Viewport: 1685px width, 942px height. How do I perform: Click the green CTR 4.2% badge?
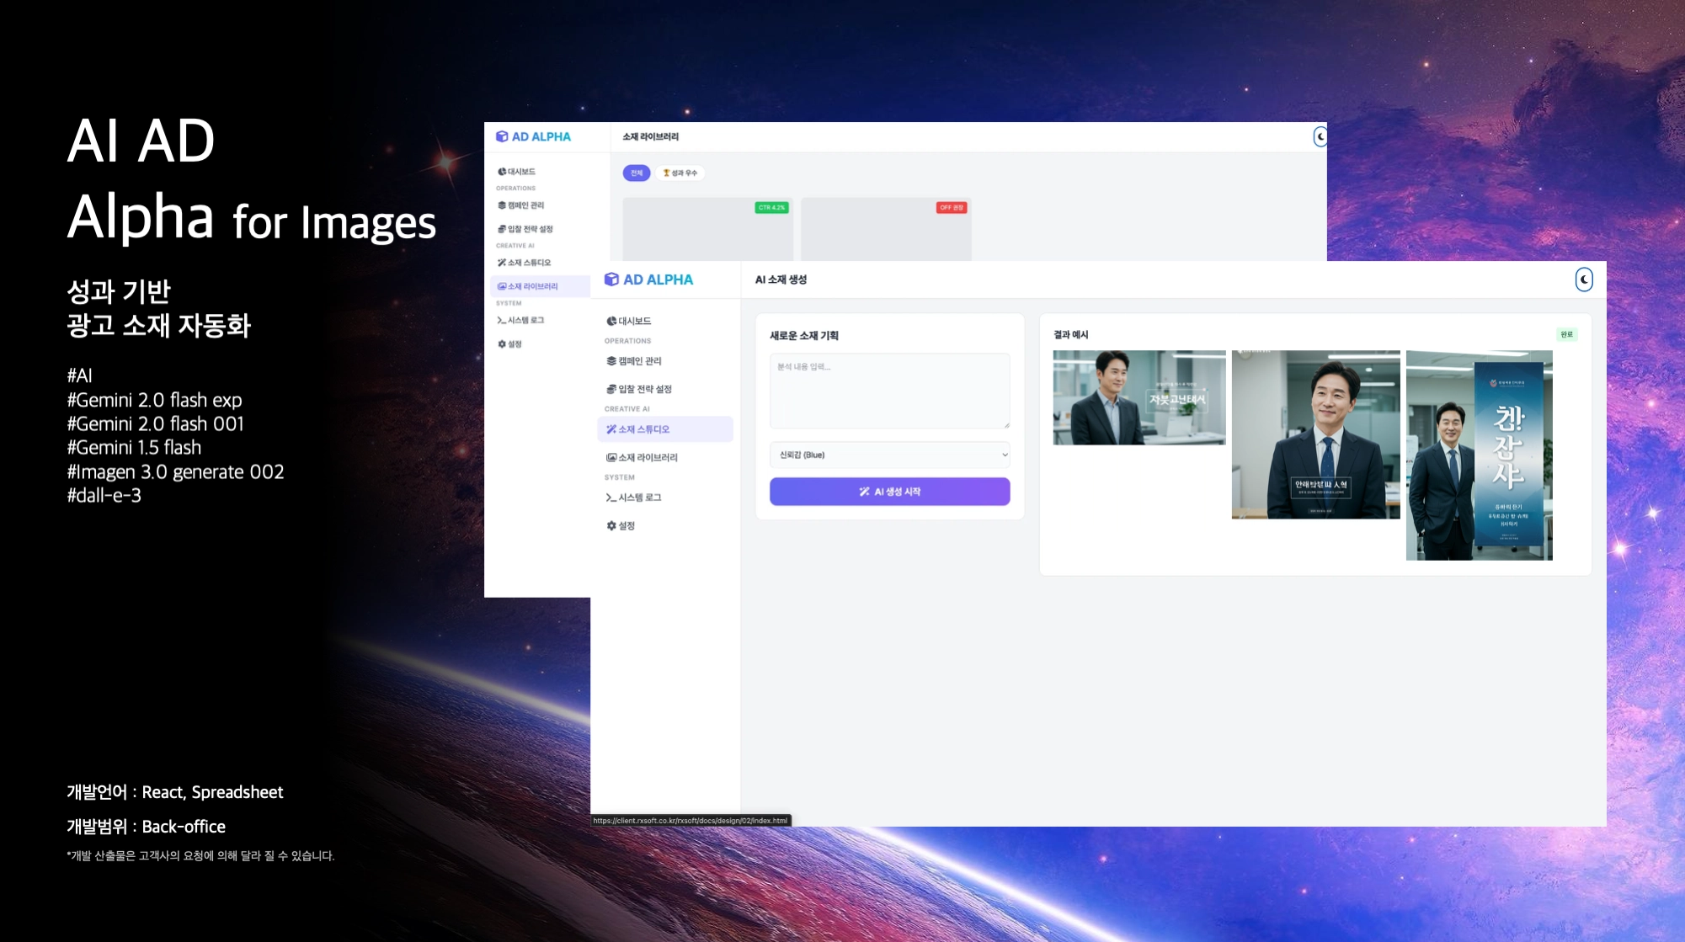pos(771,207)
